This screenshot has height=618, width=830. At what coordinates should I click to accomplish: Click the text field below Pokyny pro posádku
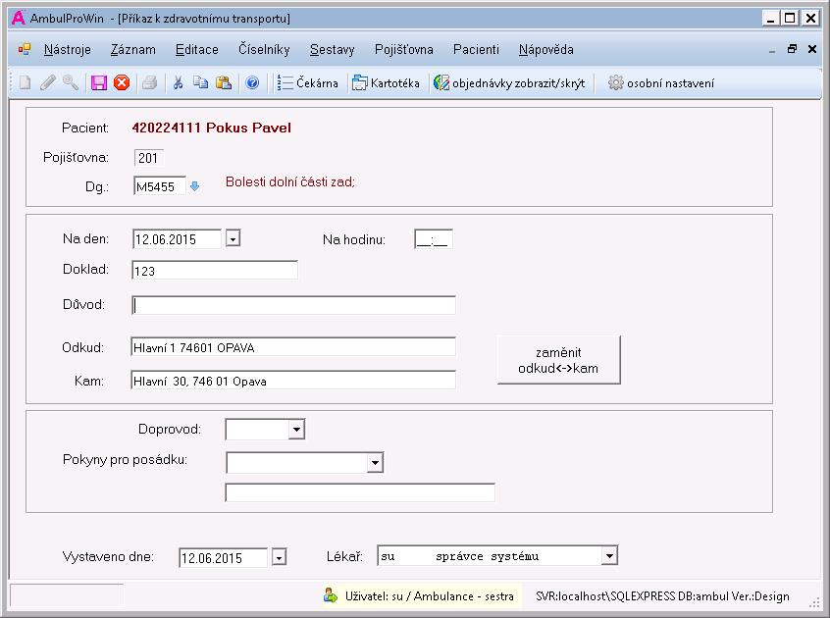pos(360,492)
